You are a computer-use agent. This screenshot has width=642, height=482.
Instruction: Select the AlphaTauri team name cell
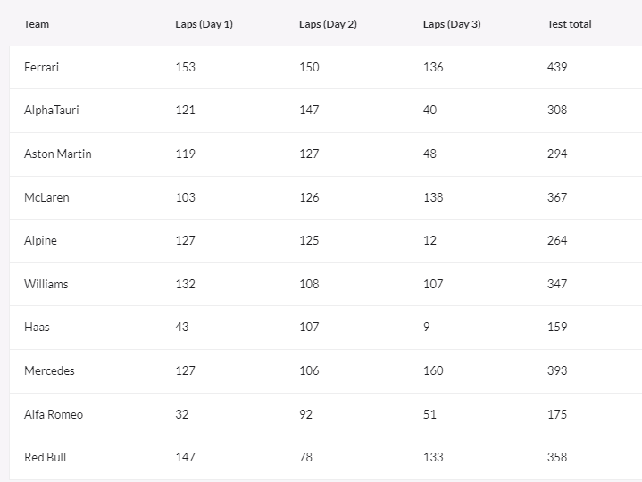click(52, 110)
